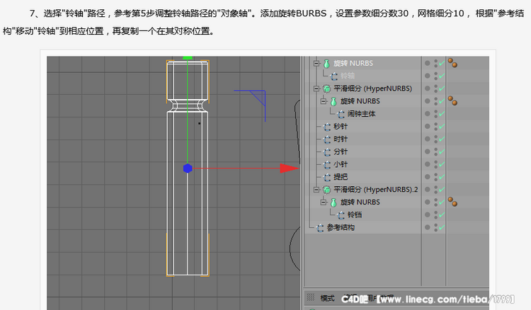Toggle render visibility dot for 分针
Screen dimensions: 531x310
pos(436,154)
